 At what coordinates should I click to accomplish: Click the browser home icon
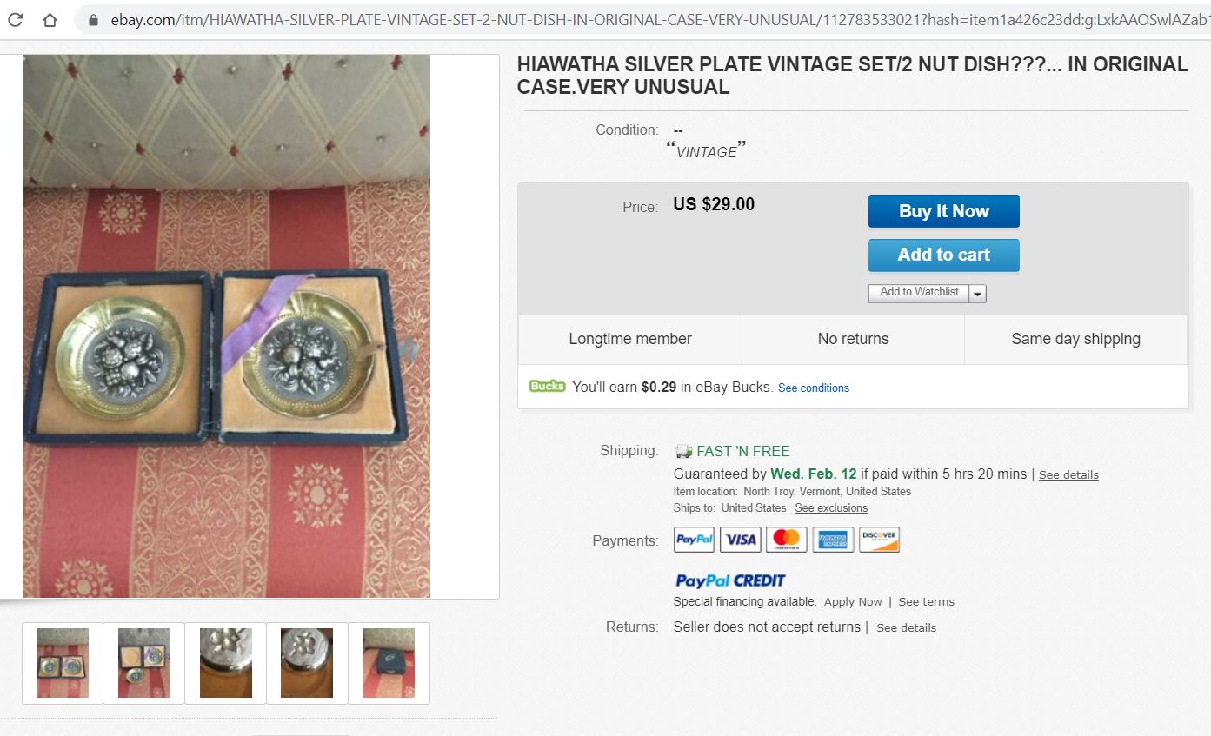coord(50,19)
